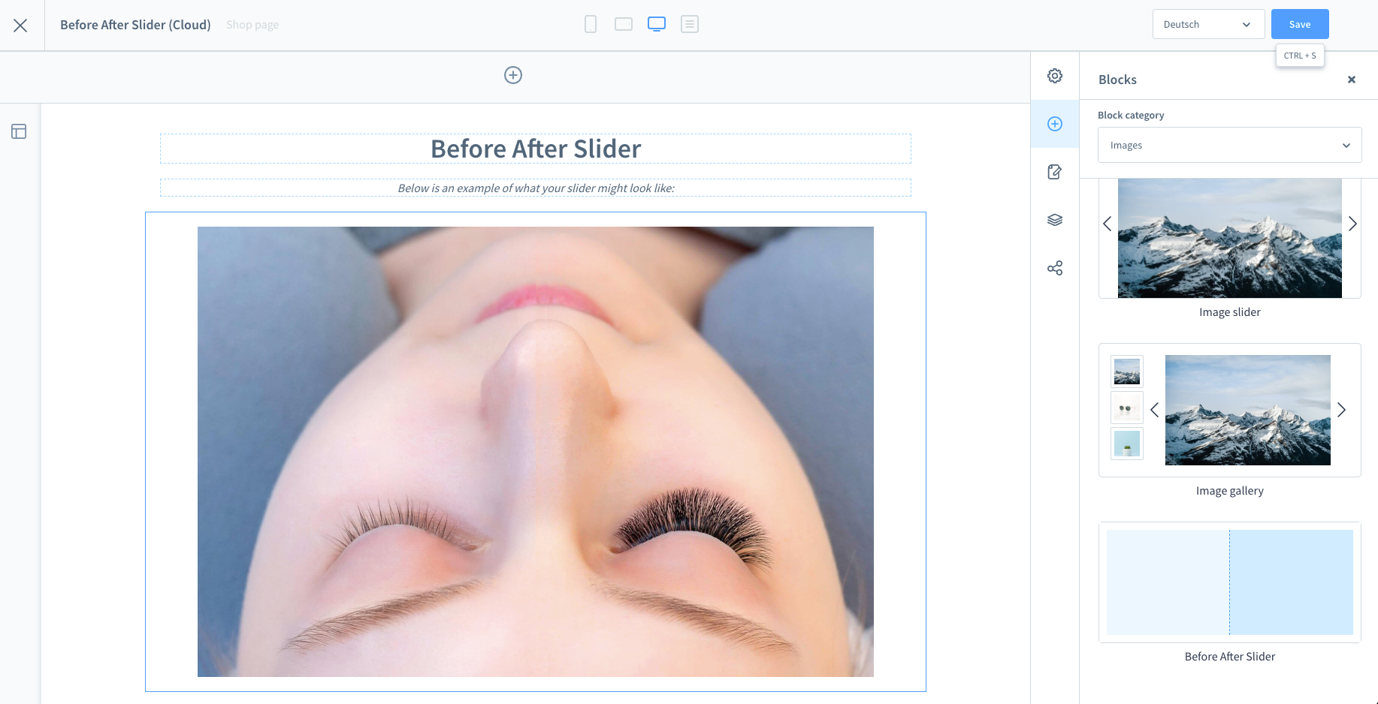Add a new section above with plus icon

pyautogui.click(x=513, y=75)
